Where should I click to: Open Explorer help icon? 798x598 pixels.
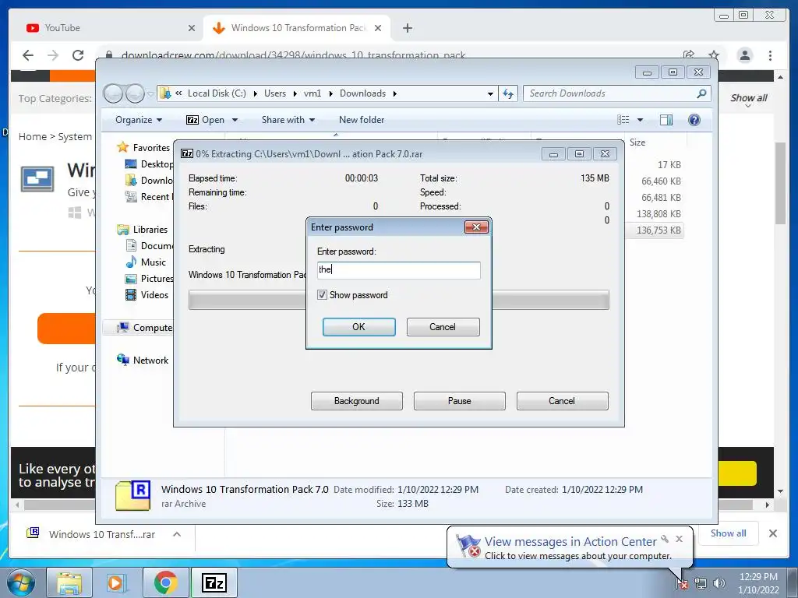[x=694, y=119]
